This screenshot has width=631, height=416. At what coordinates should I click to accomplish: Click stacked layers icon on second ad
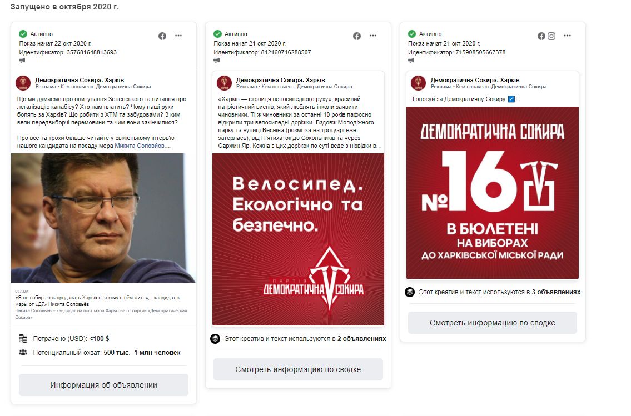(x=215, y=339)
